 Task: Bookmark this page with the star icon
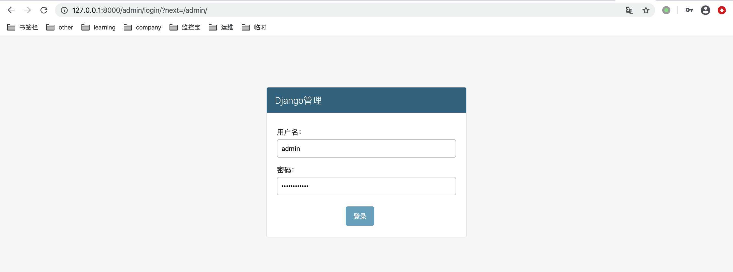tap(646, 10)
